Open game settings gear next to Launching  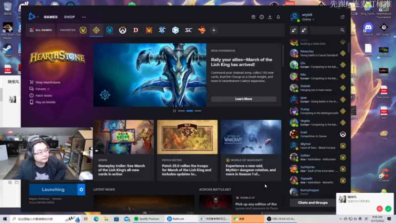click(81, 189)
